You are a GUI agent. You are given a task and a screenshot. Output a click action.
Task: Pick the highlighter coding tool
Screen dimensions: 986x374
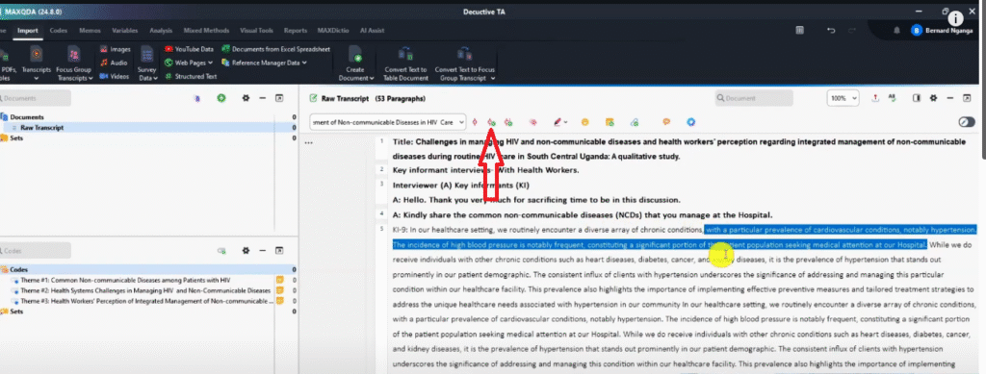558,122
